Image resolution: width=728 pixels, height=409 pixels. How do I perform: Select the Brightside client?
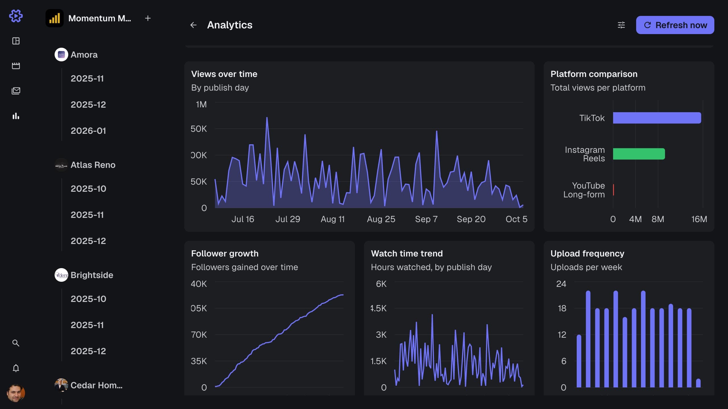tap(92, 275)
